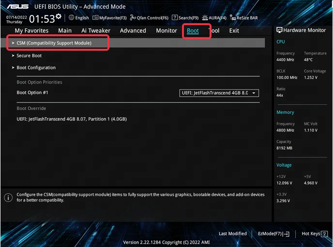Image resolution: width=333 pixels, height=247 pixels.
Task: Click the Memory section heading
Action: (x=285, y=112)
